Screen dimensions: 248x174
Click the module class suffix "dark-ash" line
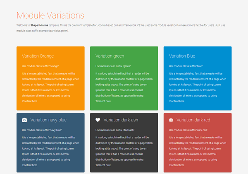click(x=115, y=130)
